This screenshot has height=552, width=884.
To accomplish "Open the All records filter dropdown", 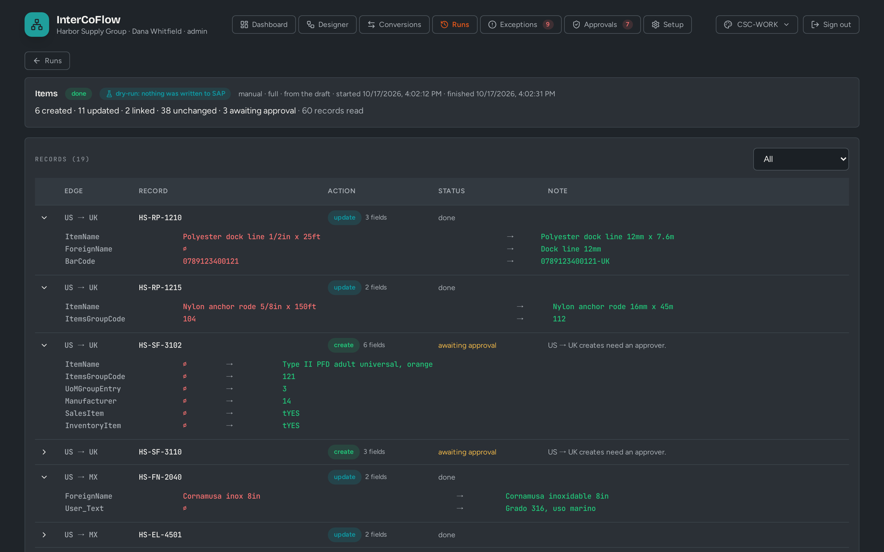I will click(x=801, y=159).
